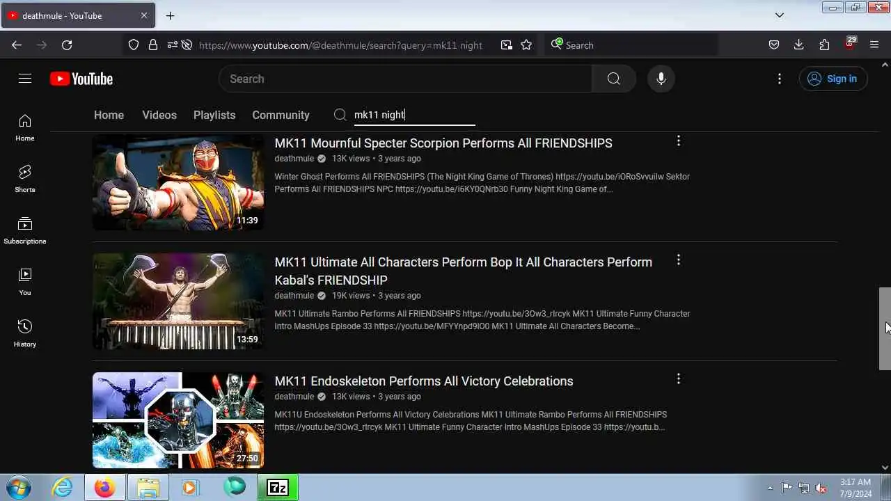
Task: Open Shorts in the sidebar
Action: [x=25, y=180]
